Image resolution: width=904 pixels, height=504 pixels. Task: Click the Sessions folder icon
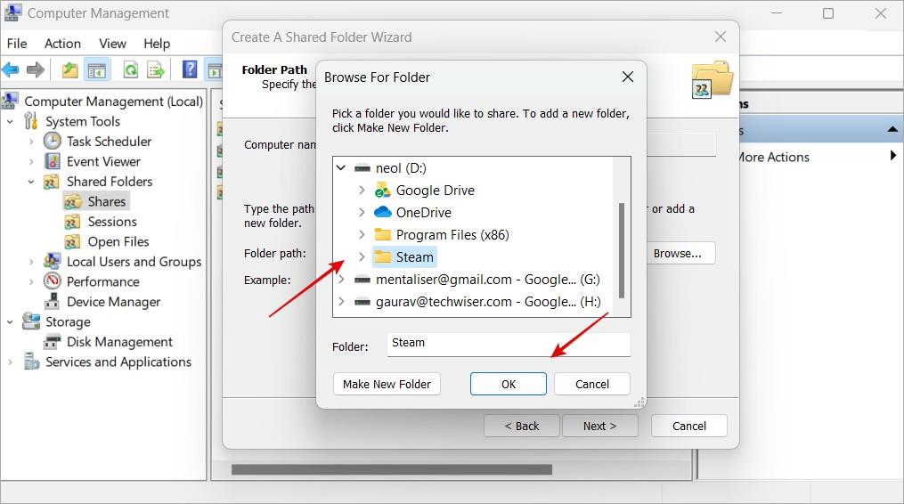[72, 222]
